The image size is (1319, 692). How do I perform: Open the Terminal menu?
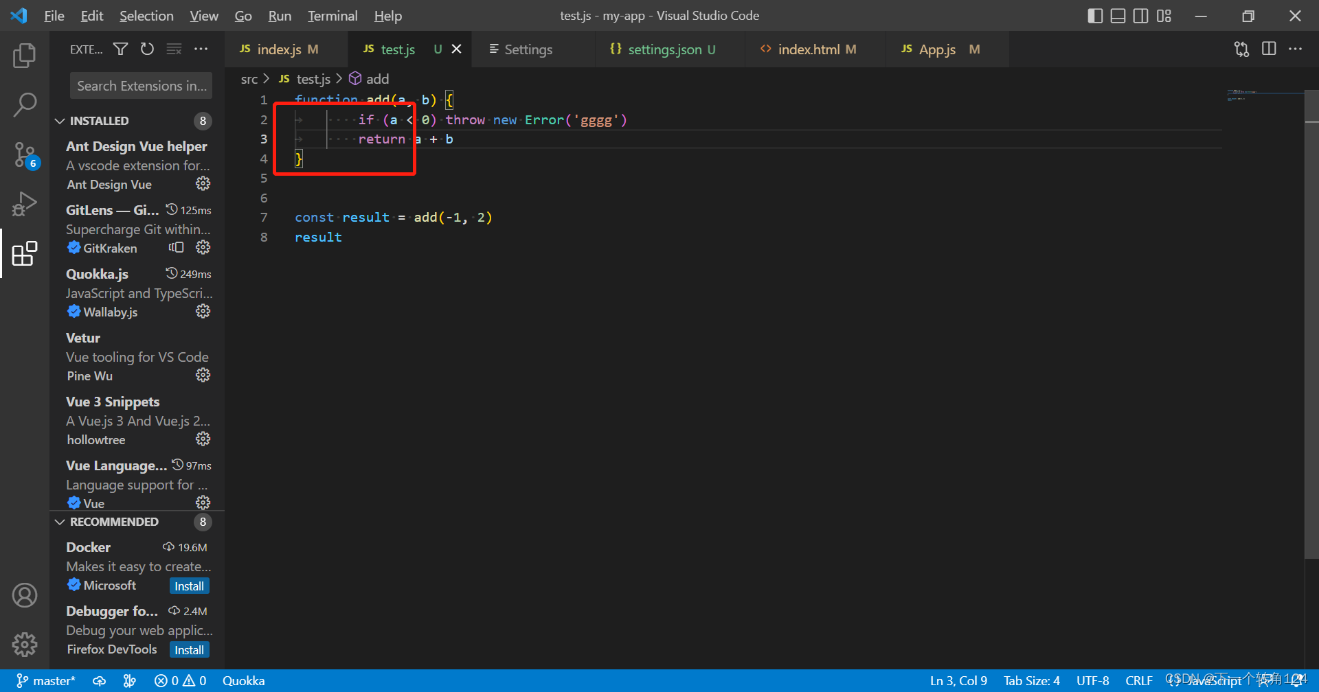click(332, 16)
